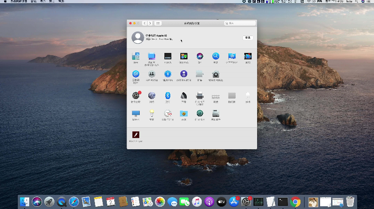Open the Displays monitor preference pane
This screenshot has width=374, height=209.
click(136, 113)
